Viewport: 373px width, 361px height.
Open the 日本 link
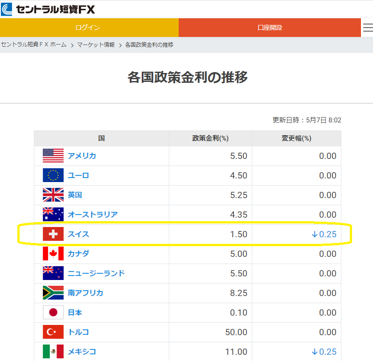[x=75, y=312]
